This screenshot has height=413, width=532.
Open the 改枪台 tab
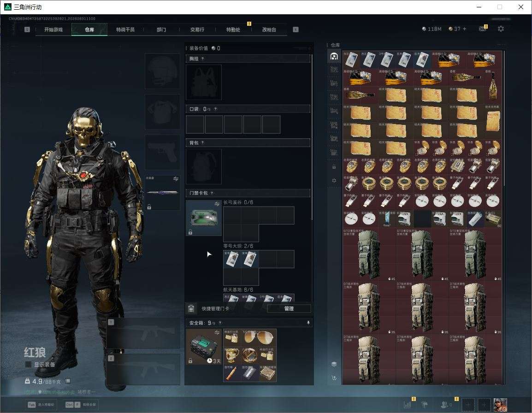coord(269,29)
